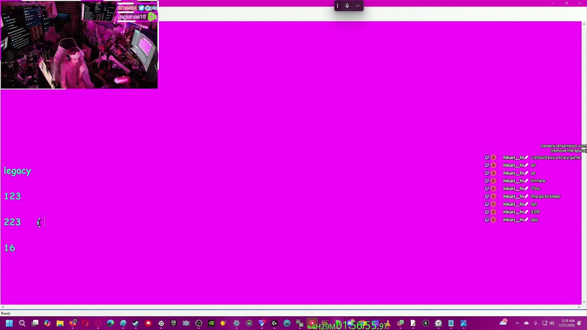The image size is (587, 330).
Task: Click the vertical scrollbar of the document
Action: (584, 163)
